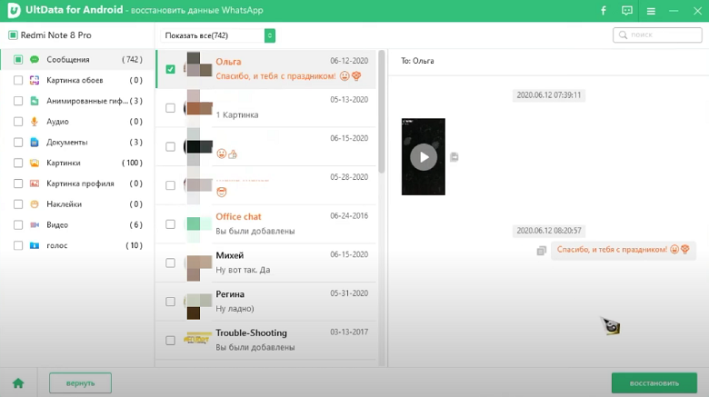Open the feedback chat icon in title bar

pos(626,10)
